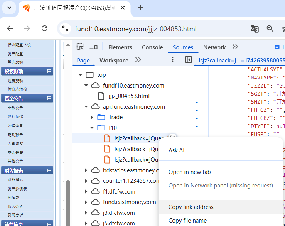Go back to the previous page

click(10, 29)
